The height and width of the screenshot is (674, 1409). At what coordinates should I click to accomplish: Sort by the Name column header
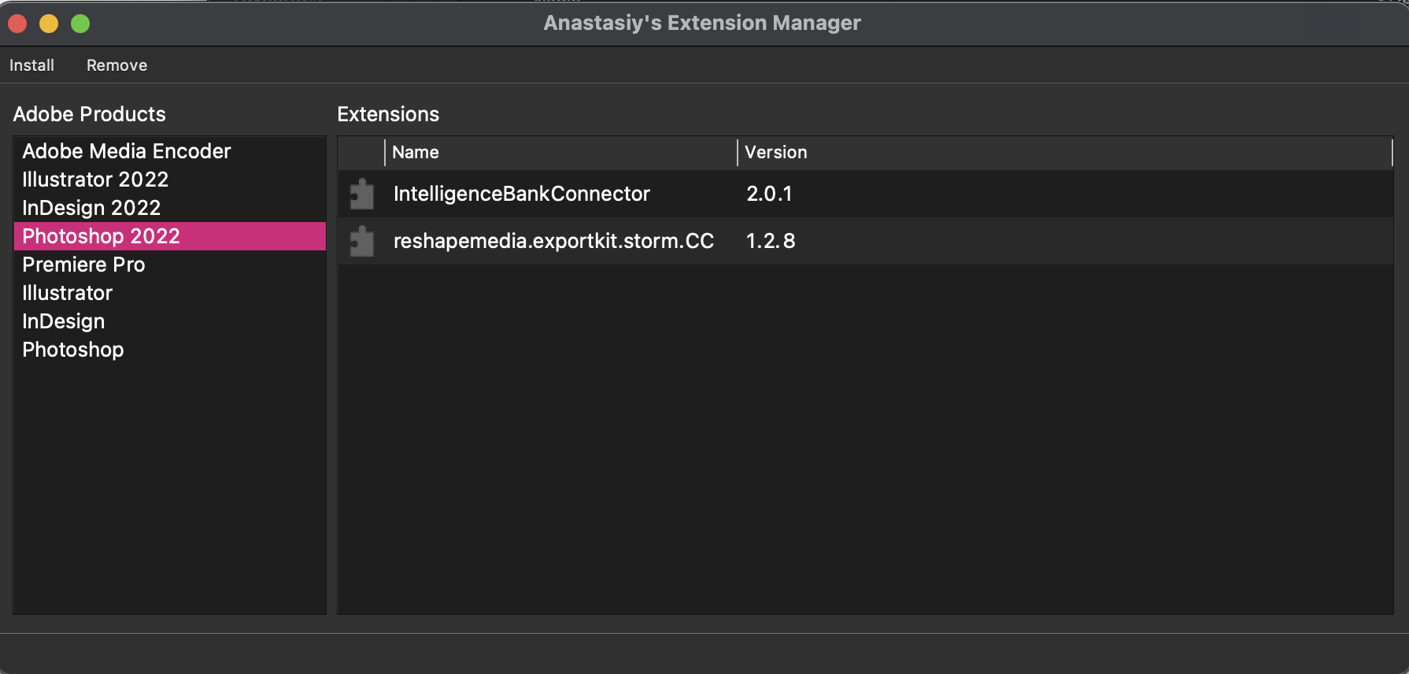click(560, 153)
